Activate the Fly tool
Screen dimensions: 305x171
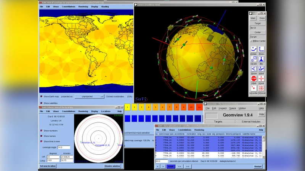[x=262, y=59]
